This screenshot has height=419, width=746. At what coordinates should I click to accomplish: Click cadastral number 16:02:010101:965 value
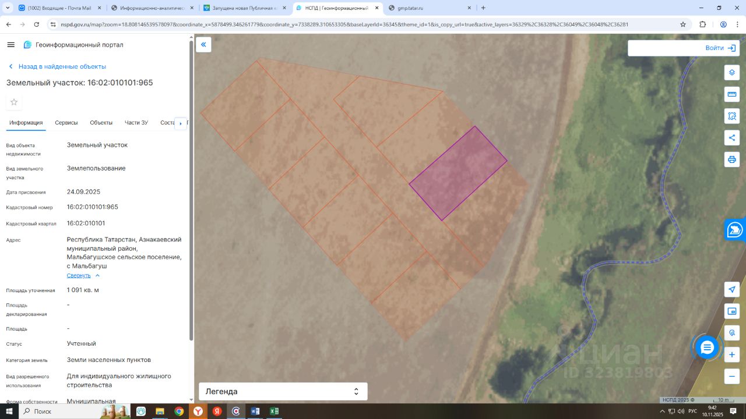point(93,207)
